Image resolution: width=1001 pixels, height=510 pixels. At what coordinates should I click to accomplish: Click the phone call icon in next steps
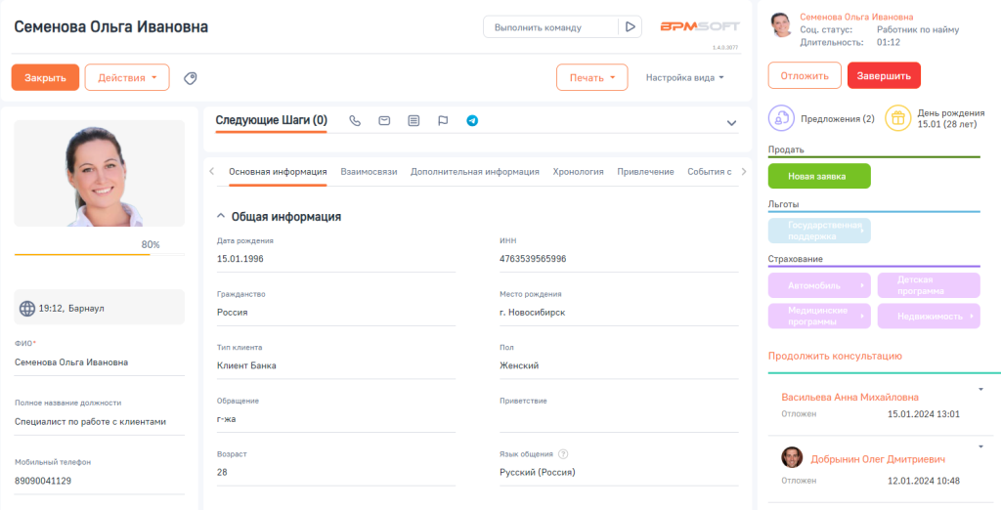(355, 121)
